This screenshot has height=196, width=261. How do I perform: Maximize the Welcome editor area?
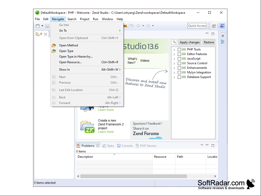click(x=213, y=34)
